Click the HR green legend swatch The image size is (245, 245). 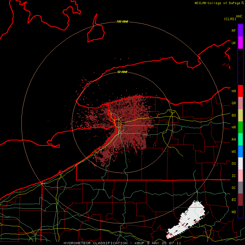pyautogui.click(x=240, y=127)
